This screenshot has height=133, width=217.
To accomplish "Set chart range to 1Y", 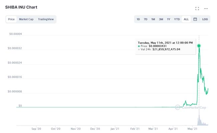I will 169,19.
